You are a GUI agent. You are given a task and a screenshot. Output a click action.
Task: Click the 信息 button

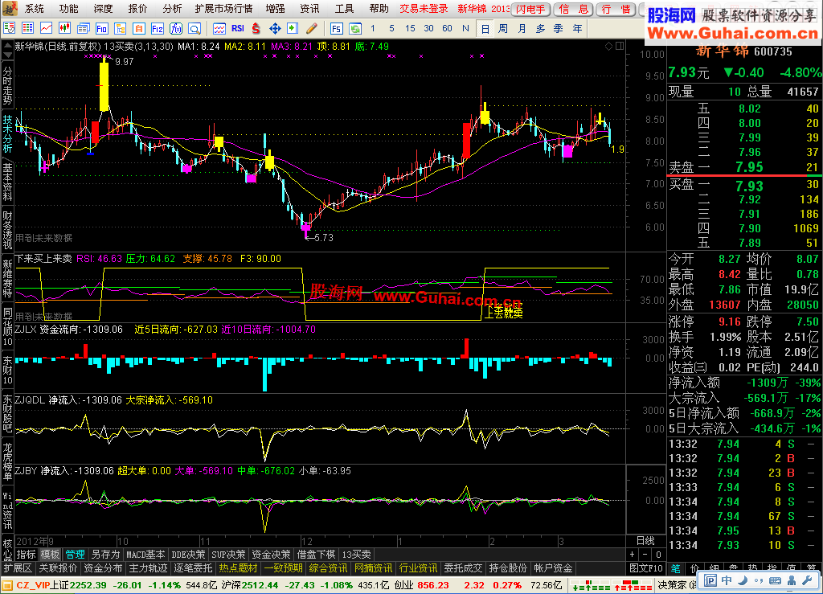[x=574, y=10]
